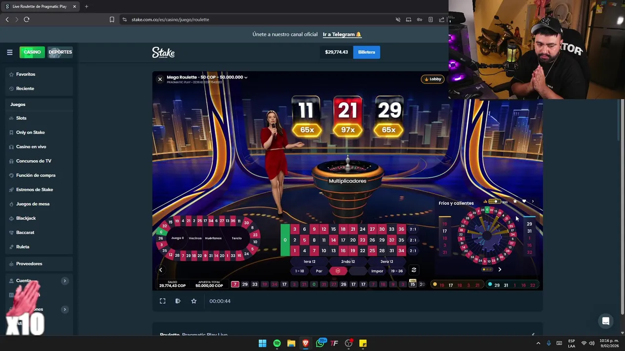
Task: Click the share icon in browser toolbar
Action: (x=441, y=19)
